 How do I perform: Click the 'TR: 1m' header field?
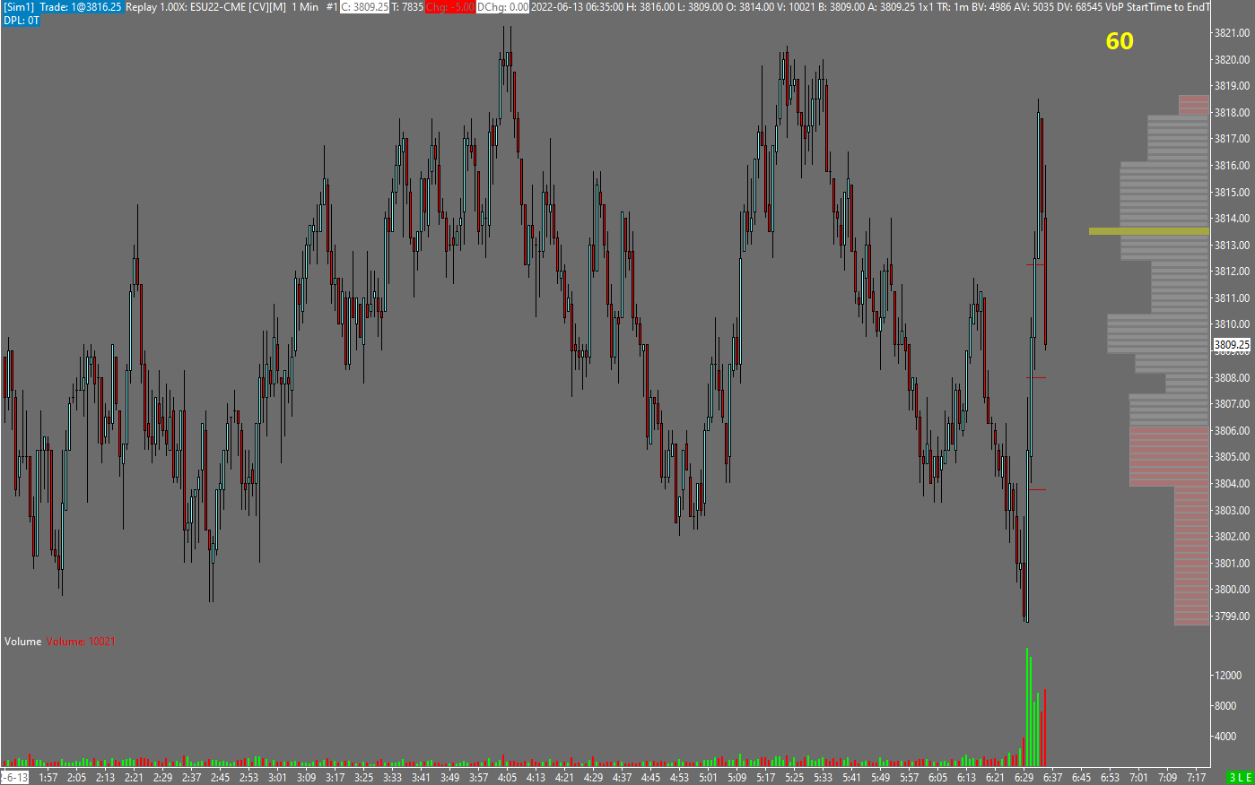(953, 7)
